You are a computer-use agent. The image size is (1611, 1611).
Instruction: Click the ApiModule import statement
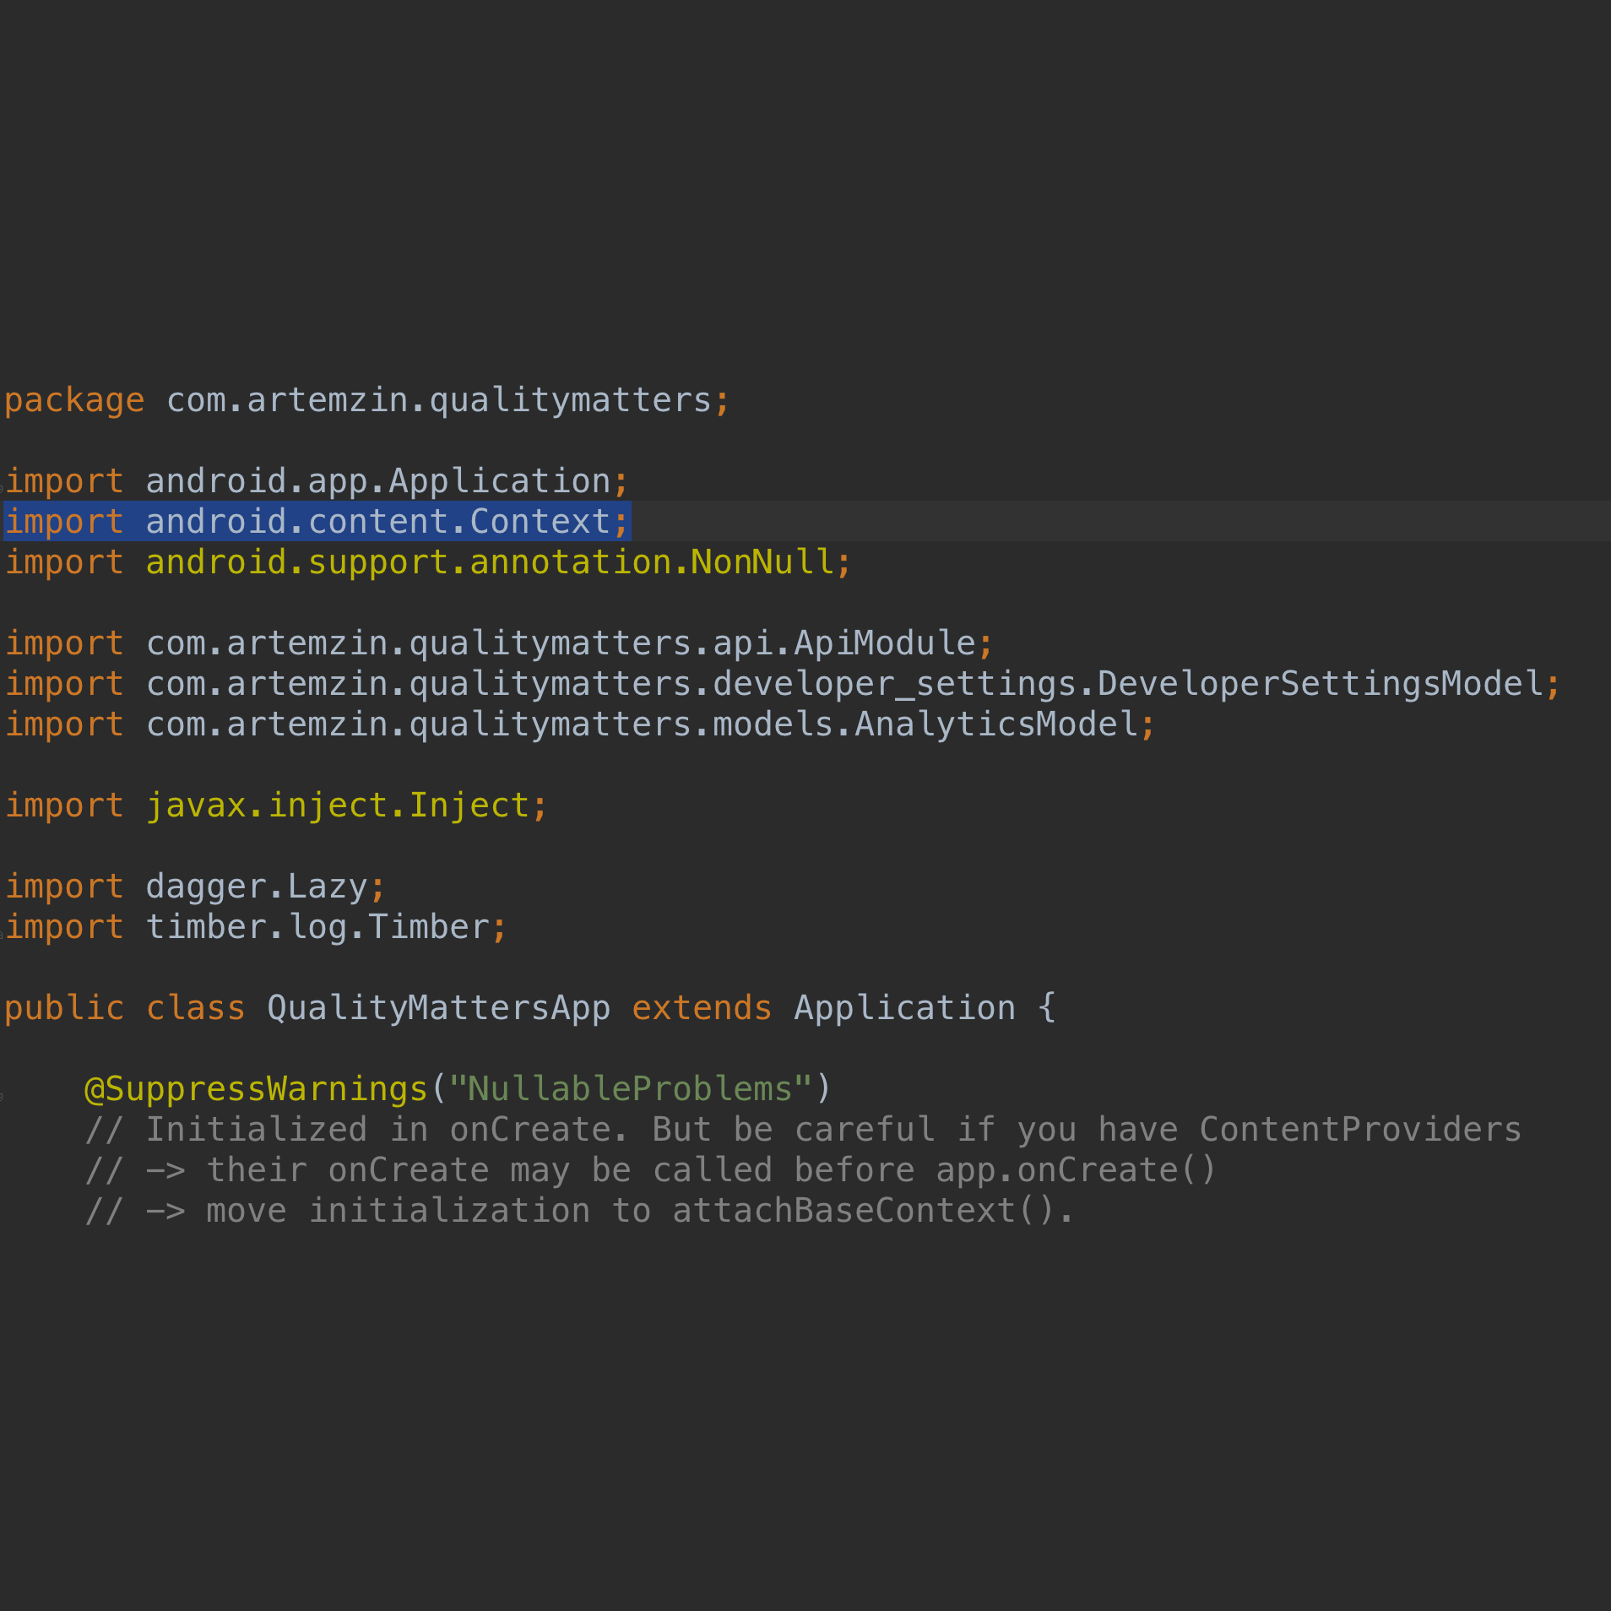498,642
